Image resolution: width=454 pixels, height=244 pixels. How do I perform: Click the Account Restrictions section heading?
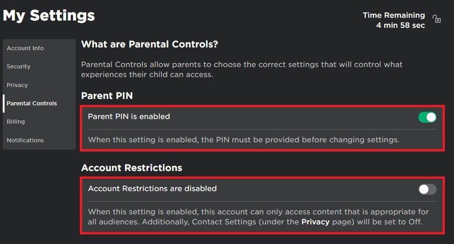click(x=131, y=168)
